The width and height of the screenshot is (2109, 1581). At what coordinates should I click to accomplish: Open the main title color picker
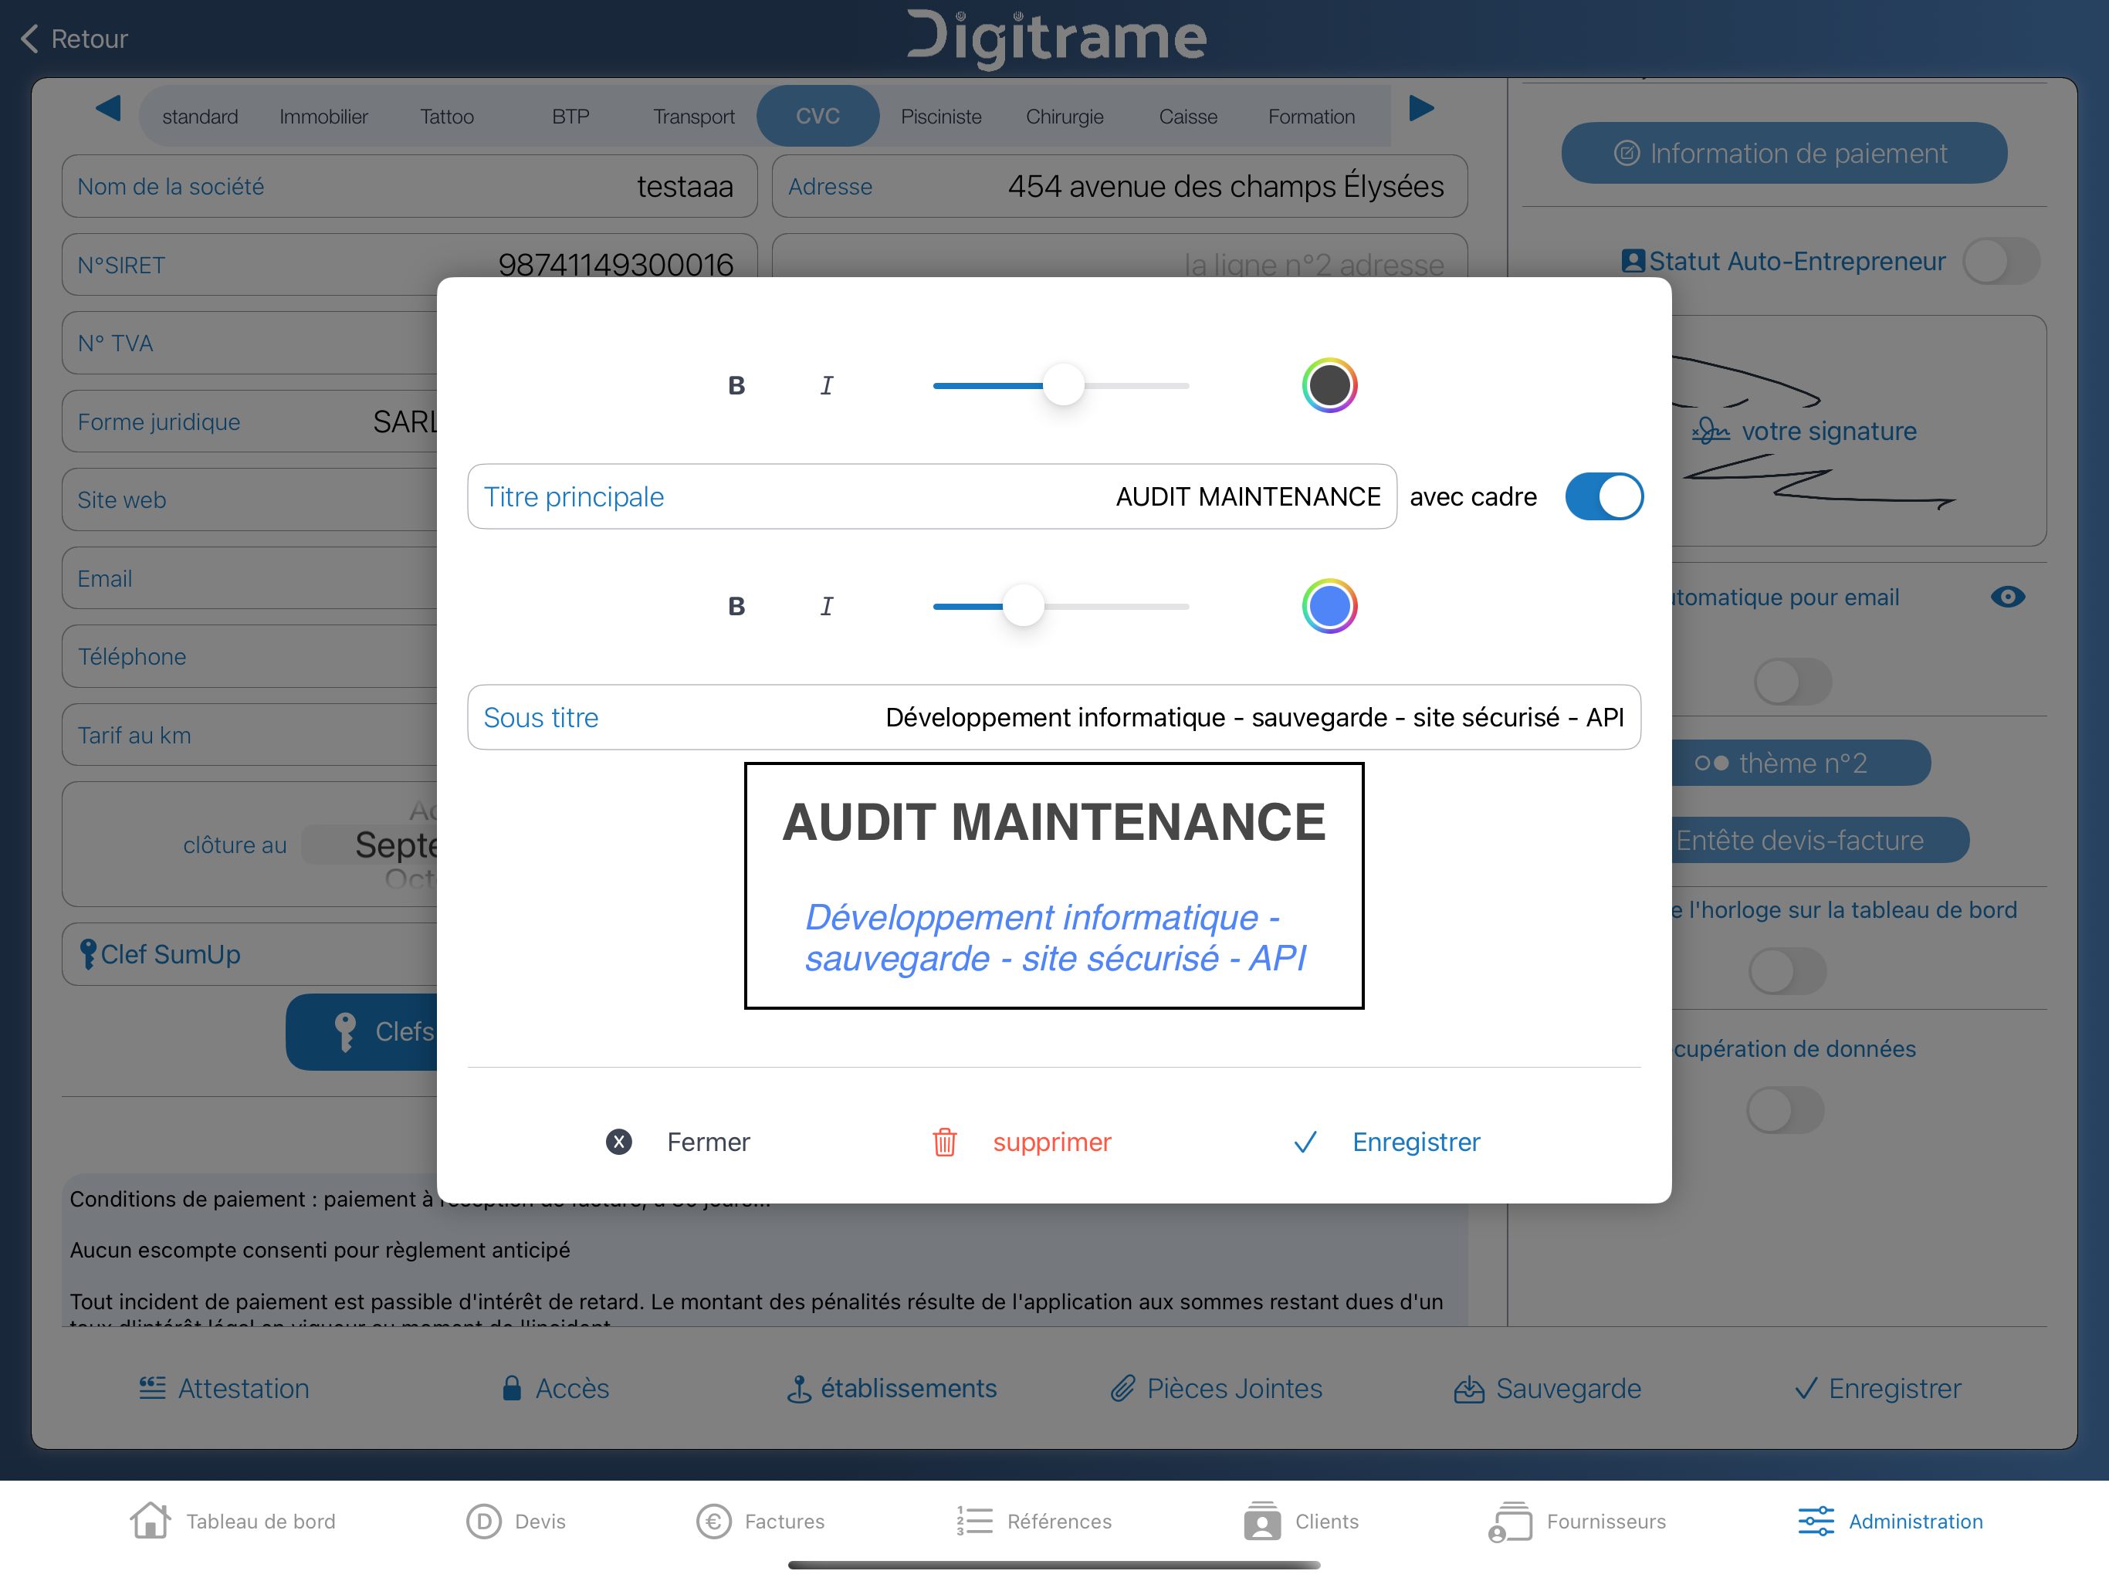pyautogui.click(x=1329, y=385)
